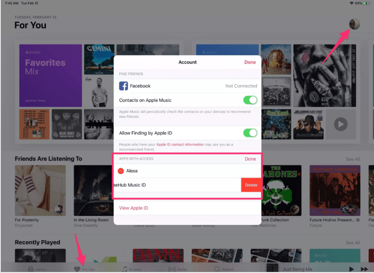374x273 pixels.
Task: Switch to Search tab
Action: click(x=224, y=269)
